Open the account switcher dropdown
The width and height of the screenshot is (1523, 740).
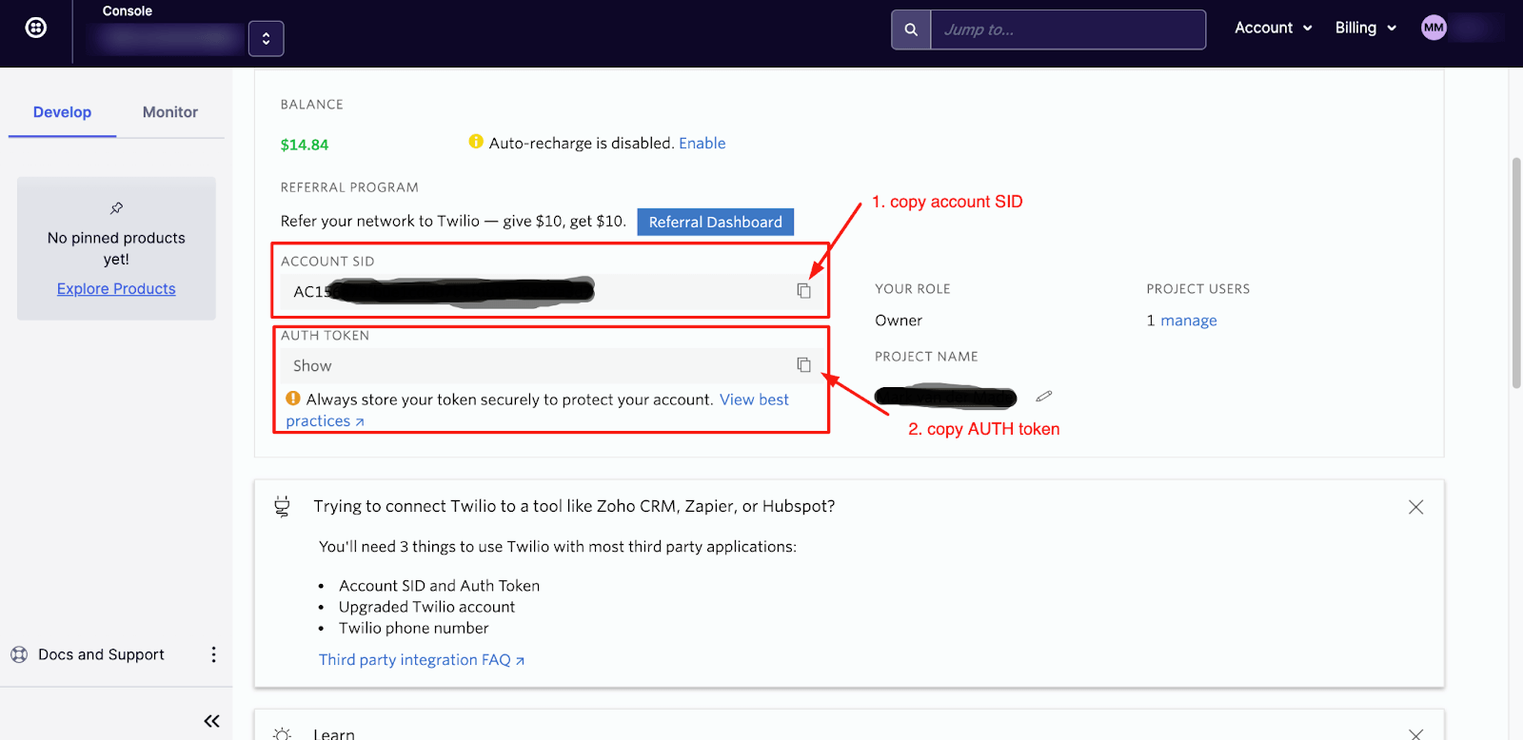tap(266, 39)
